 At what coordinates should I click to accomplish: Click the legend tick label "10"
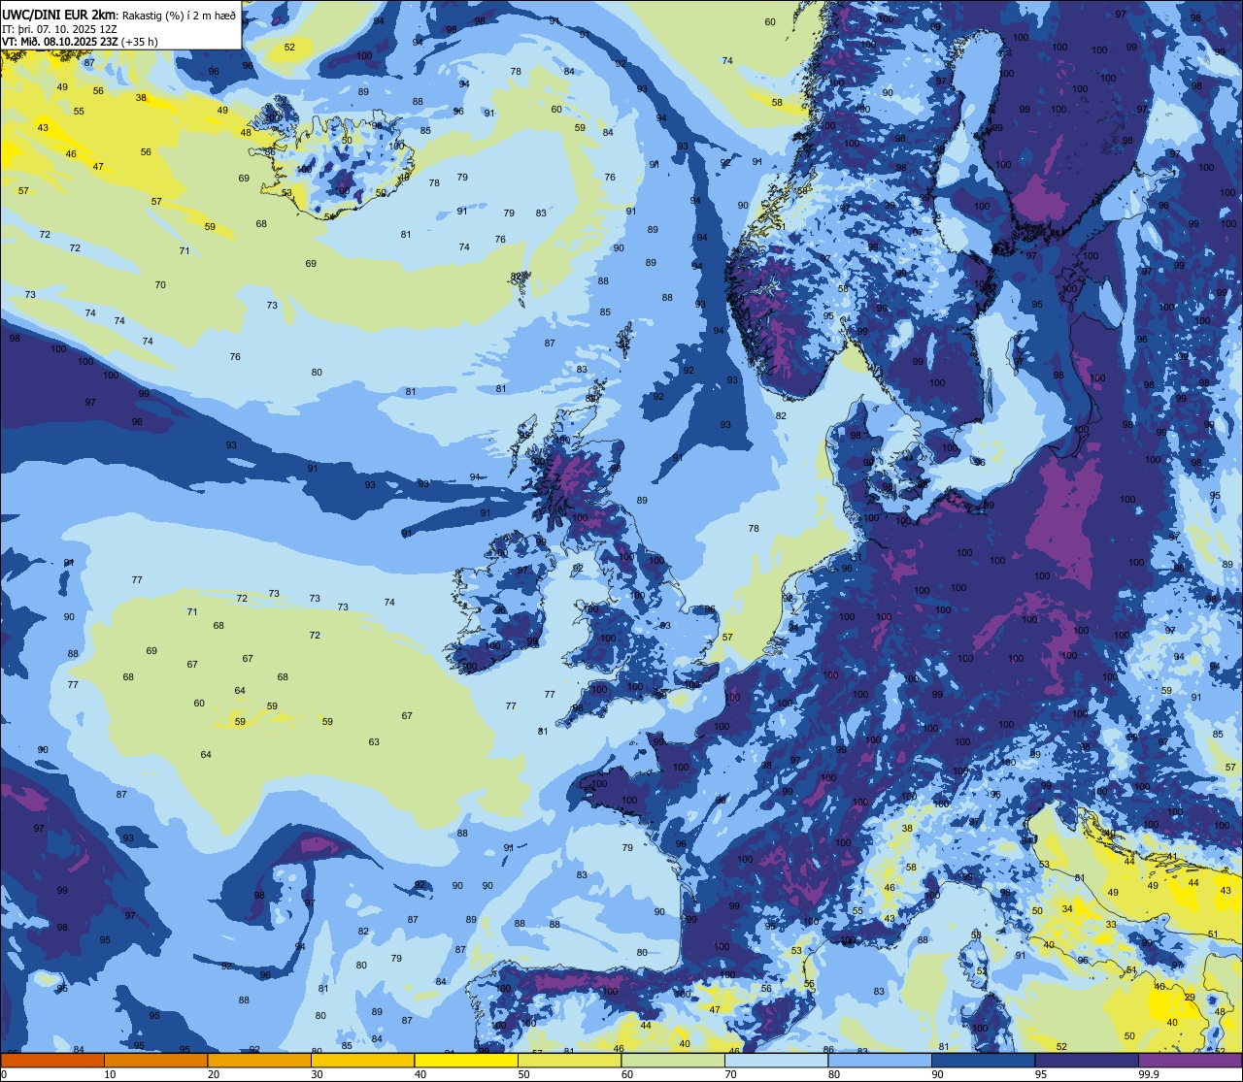coord(110,1074)
